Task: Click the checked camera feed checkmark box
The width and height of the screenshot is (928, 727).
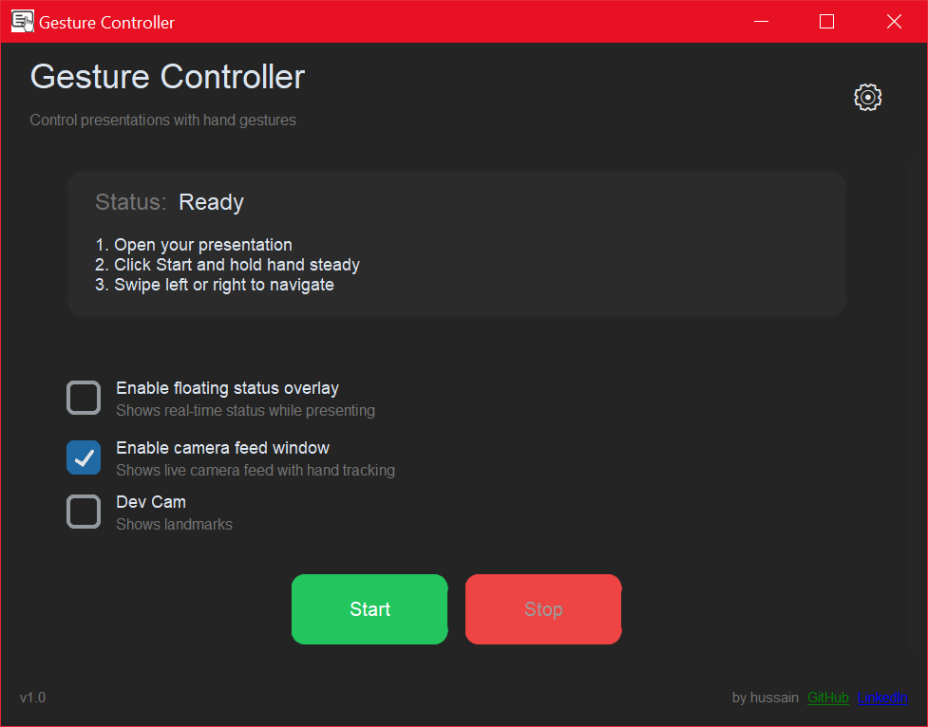Action: click(84, 457)
